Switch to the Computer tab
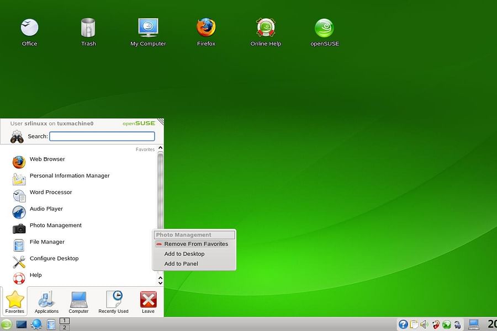Image resolution: width=497 pixels, height=331 pixels. coord(78,301)
